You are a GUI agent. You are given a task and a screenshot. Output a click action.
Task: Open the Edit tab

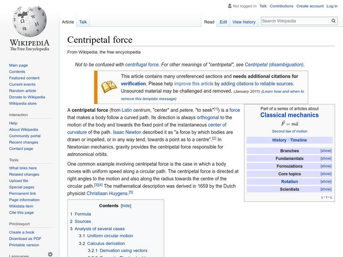(x=223, y=22)
